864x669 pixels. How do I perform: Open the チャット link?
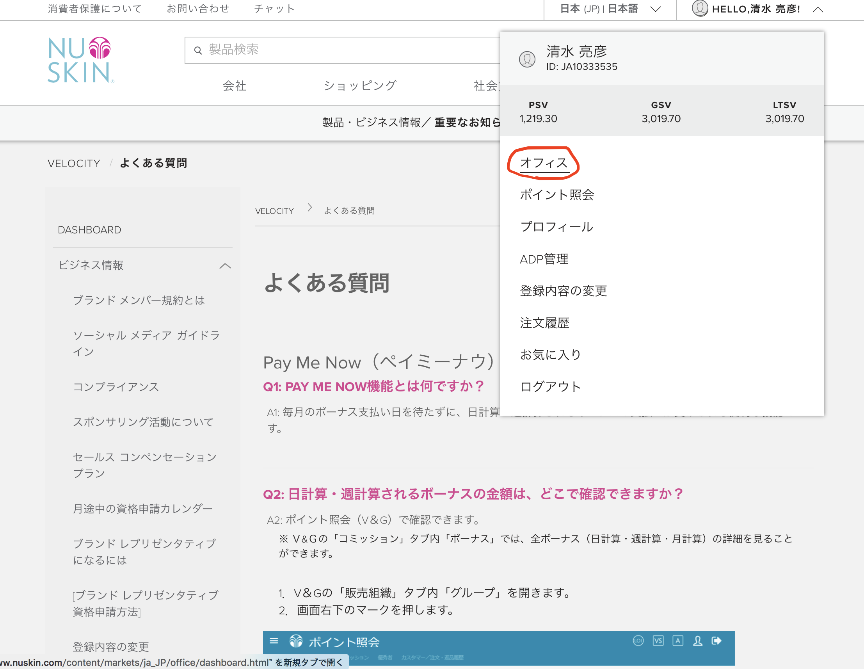[x=274, y=9]
